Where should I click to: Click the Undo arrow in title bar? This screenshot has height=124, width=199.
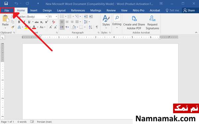16,4
